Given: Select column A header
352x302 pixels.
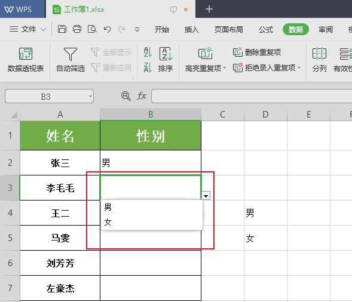Looking at the screenshot, I should click(60, 115).
